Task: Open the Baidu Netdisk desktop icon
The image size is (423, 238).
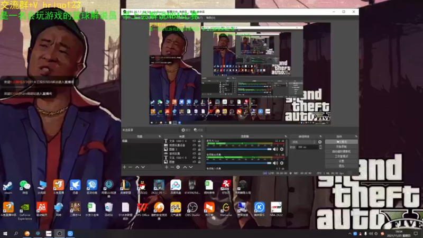Action: (176, 187)
